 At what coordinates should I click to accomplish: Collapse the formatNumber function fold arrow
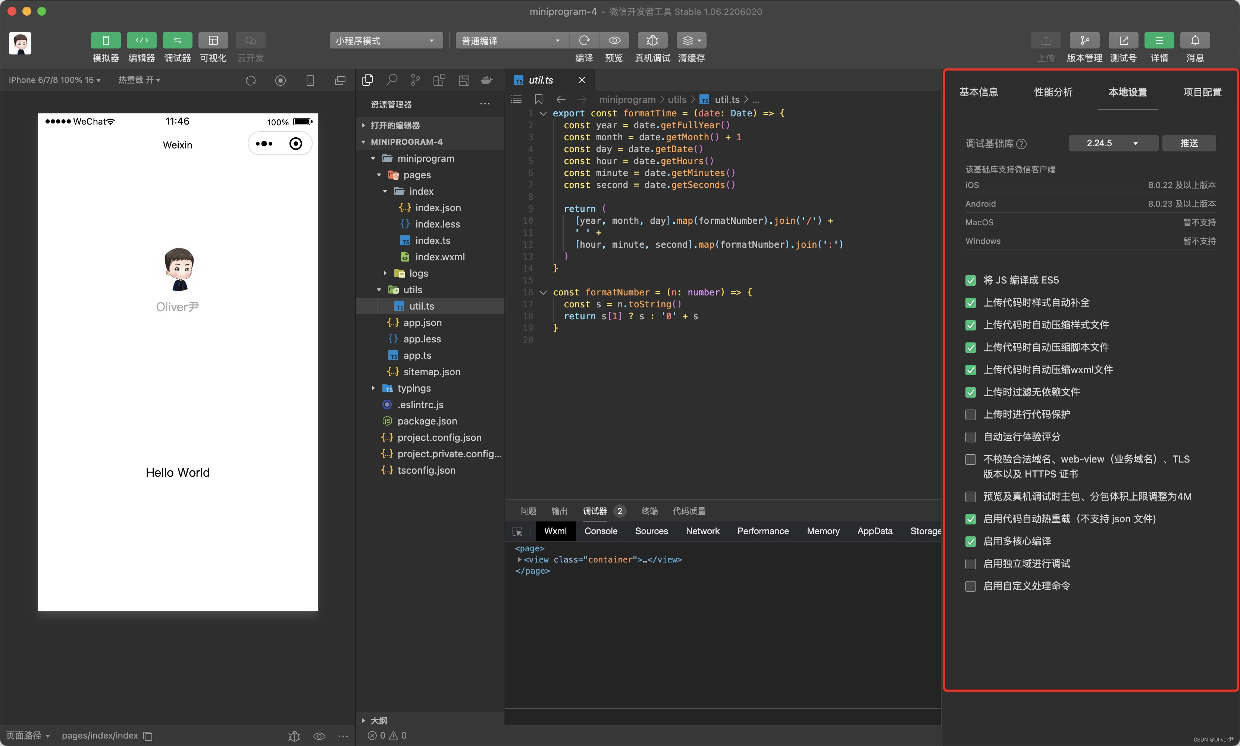click(x=543, y=292)
